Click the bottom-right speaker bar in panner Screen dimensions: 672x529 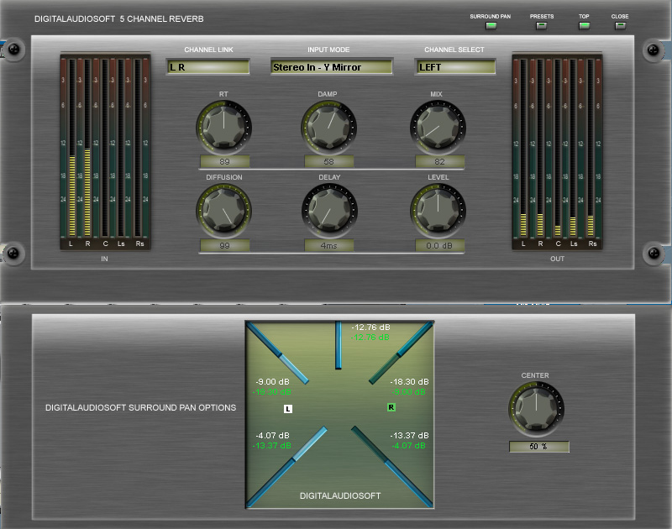(x=391, y=467)
